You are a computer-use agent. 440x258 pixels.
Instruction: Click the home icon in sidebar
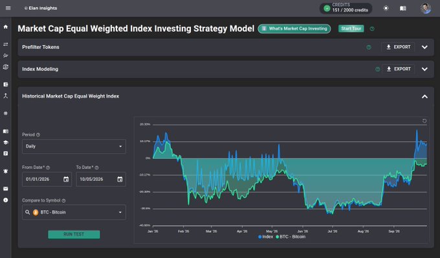[x=6, y=27]
